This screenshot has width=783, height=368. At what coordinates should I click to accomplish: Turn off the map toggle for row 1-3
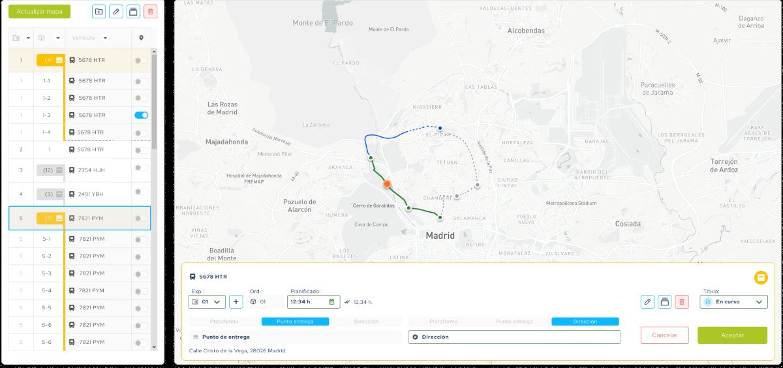click(x=141, y=115)
